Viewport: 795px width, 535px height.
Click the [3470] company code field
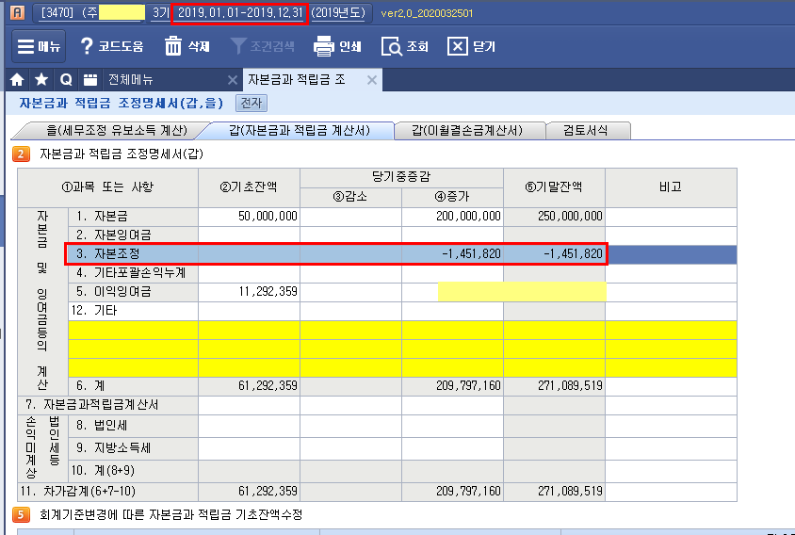57,12
